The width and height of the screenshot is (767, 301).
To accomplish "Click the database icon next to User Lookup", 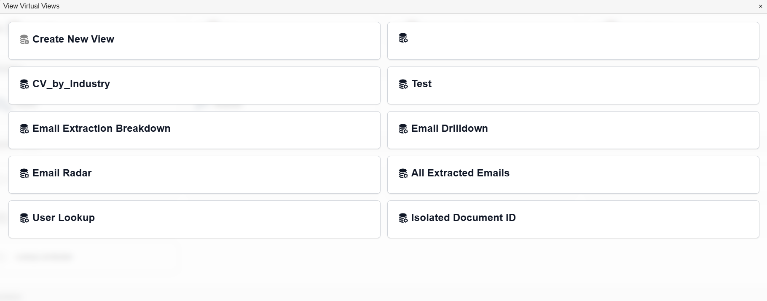I will (x=24, y=218).
